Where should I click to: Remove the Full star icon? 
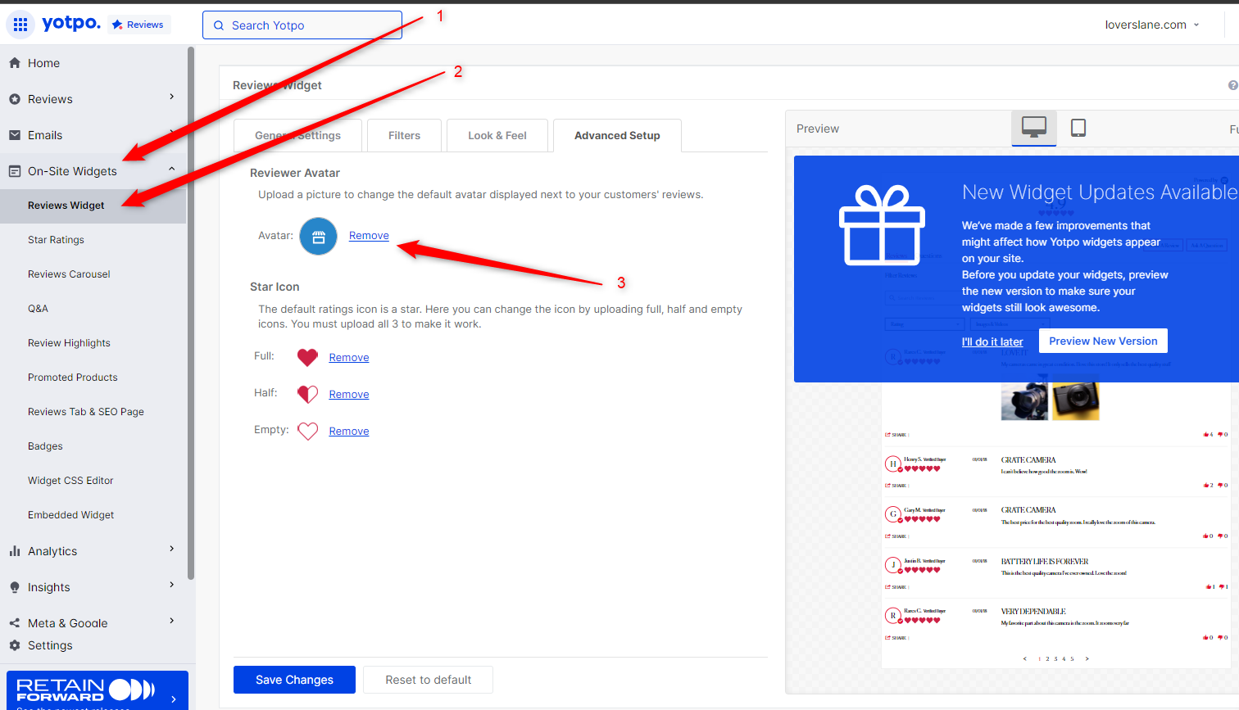tap(349, 358)
